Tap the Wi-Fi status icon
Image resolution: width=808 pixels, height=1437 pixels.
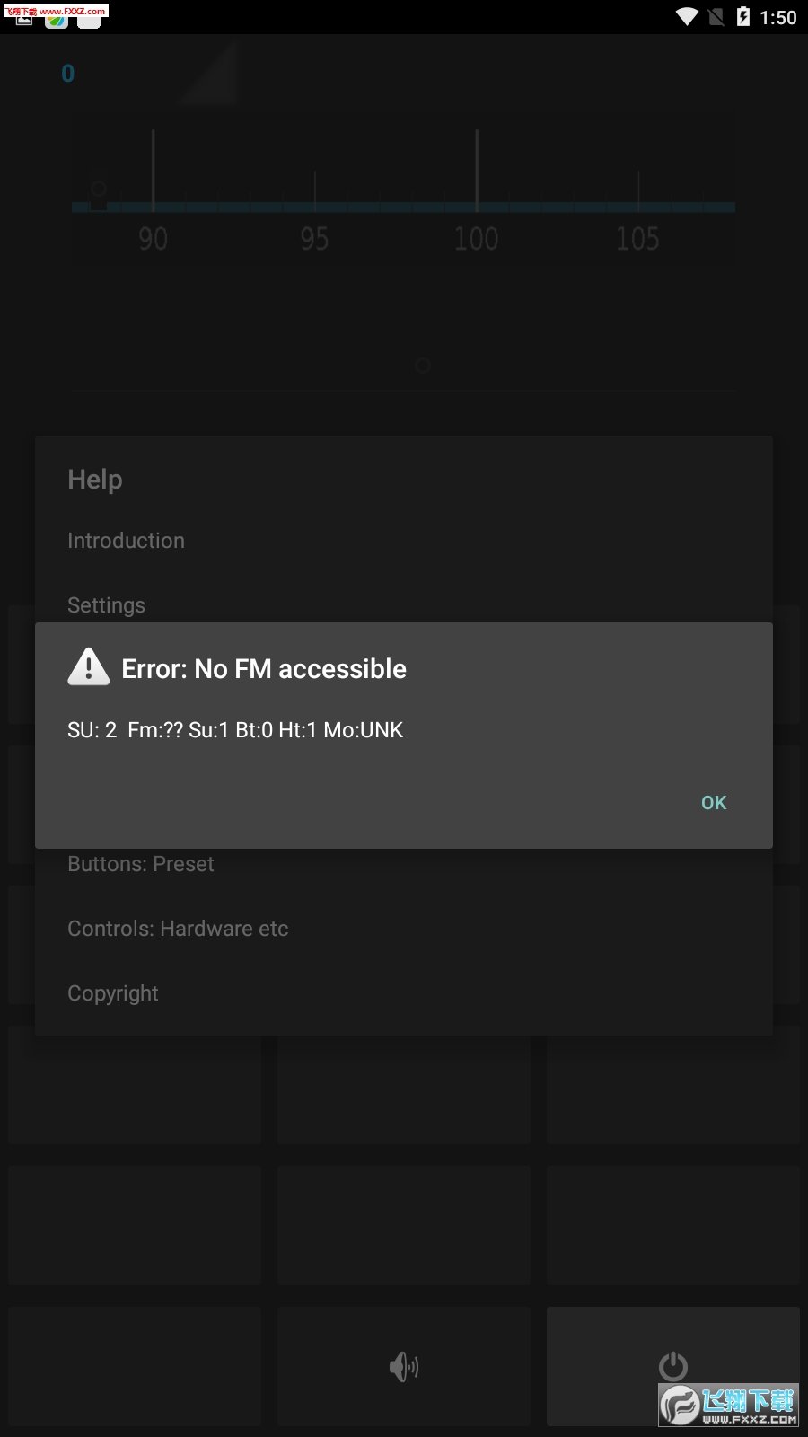687,17
